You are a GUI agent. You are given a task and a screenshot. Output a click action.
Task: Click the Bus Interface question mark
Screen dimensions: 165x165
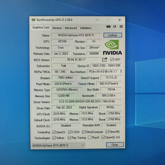pyautogui.click(x=121, y=71)
